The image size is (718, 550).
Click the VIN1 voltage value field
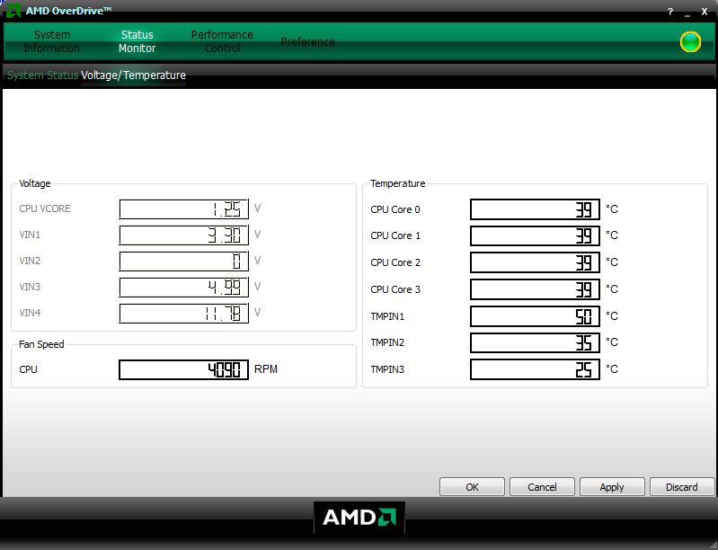point(183,235)
